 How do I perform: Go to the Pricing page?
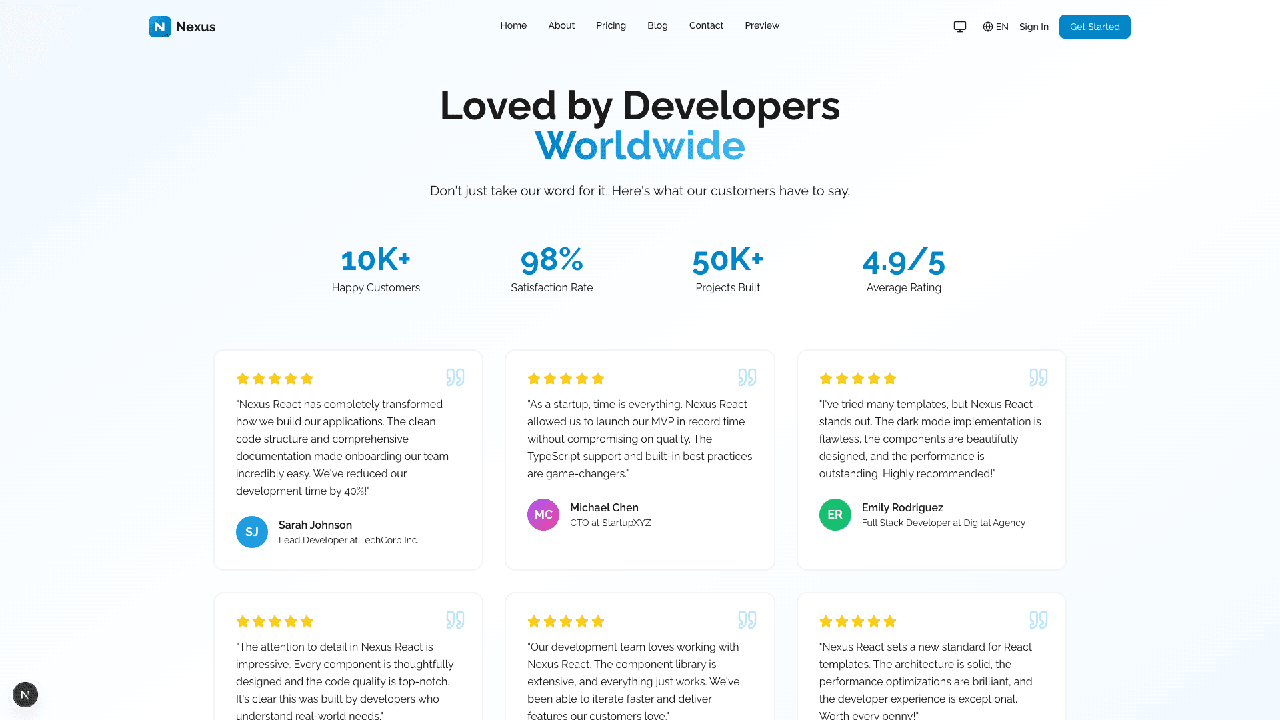click(611, 25)
